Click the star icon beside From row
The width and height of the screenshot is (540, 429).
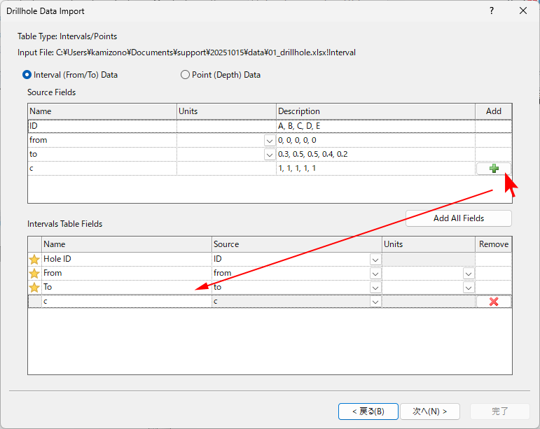coord(34,274)
